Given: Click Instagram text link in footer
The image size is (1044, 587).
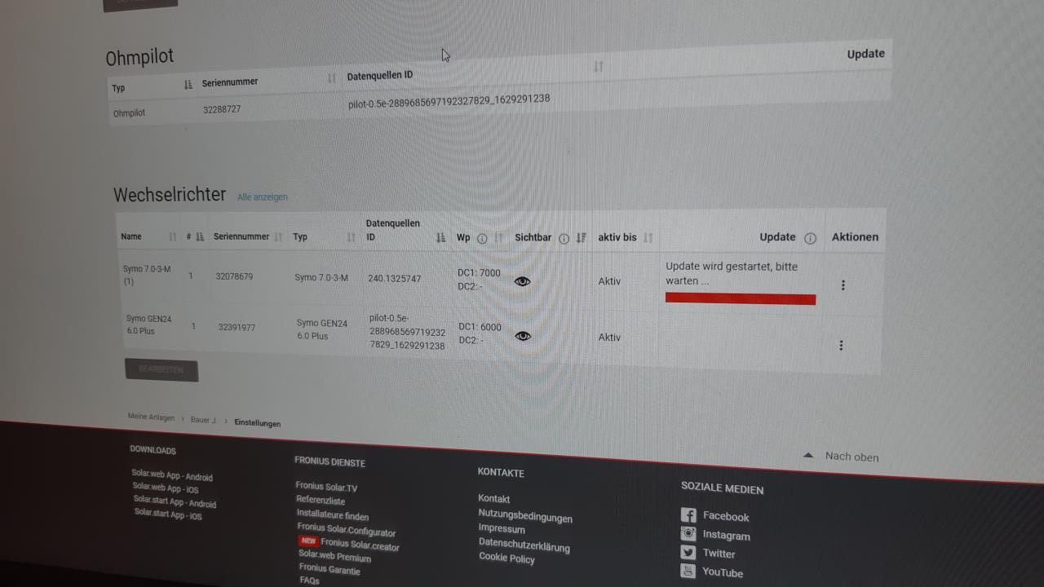Looking at the screenshot, I should [727, 536].
